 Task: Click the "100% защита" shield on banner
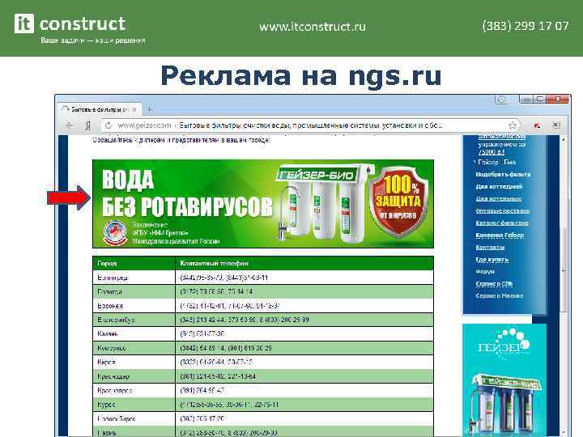click(x=399, y=201)
